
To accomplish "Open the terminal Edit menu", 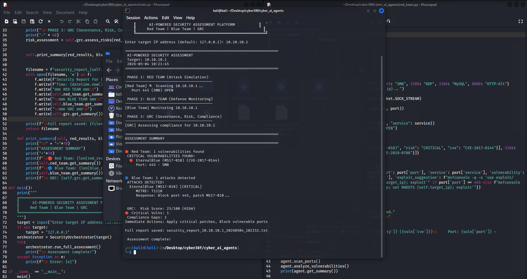I will 166,18.
